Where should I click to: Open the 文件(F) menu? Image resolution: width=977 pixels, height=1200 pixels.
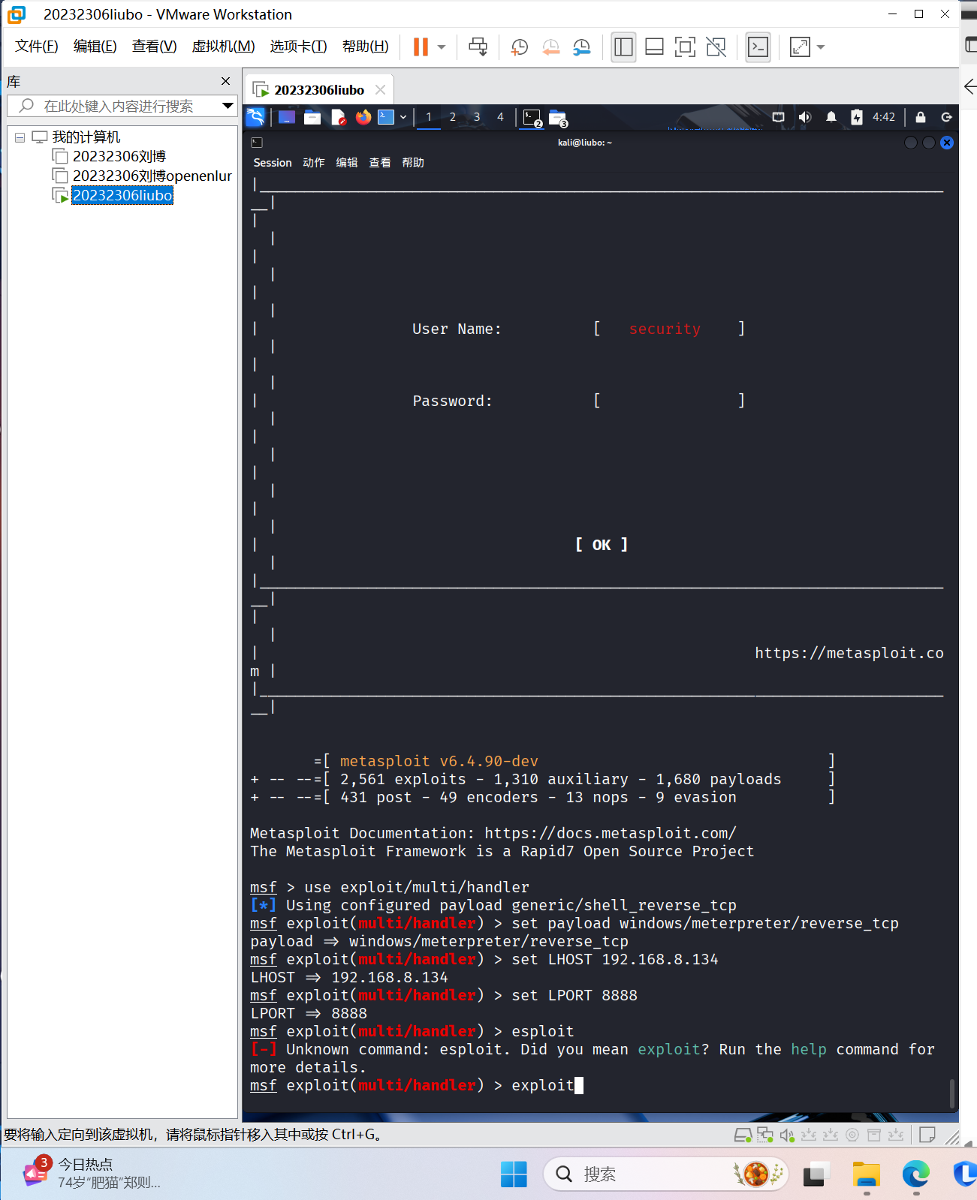36,47
